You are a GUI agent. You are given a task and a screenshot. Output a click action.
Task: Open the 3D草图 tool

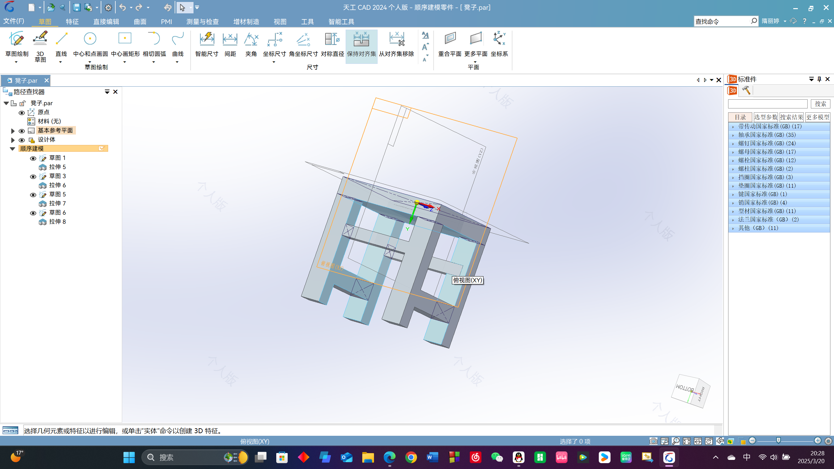(40, 46)
